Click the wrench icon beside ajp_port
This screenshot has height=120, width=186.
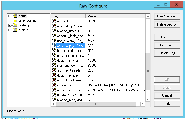pyautogui.click(x=54, y=21)
